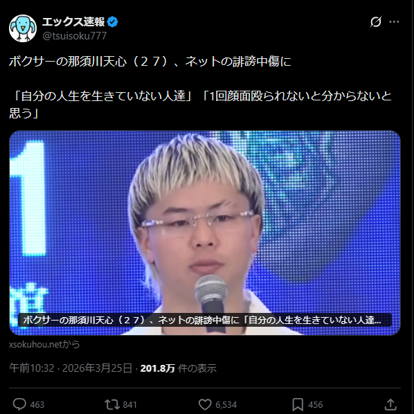Viewport: 414px width, 414px height.
Task: Click the 456 bookmarks count
Action: (315, 404)
